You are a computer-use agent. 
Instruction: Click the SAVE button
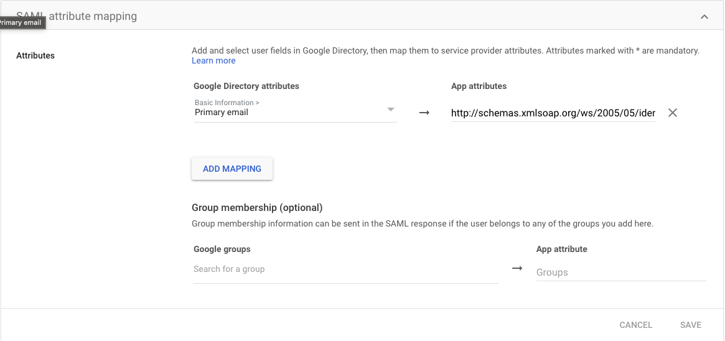click(x=691, y=325)
